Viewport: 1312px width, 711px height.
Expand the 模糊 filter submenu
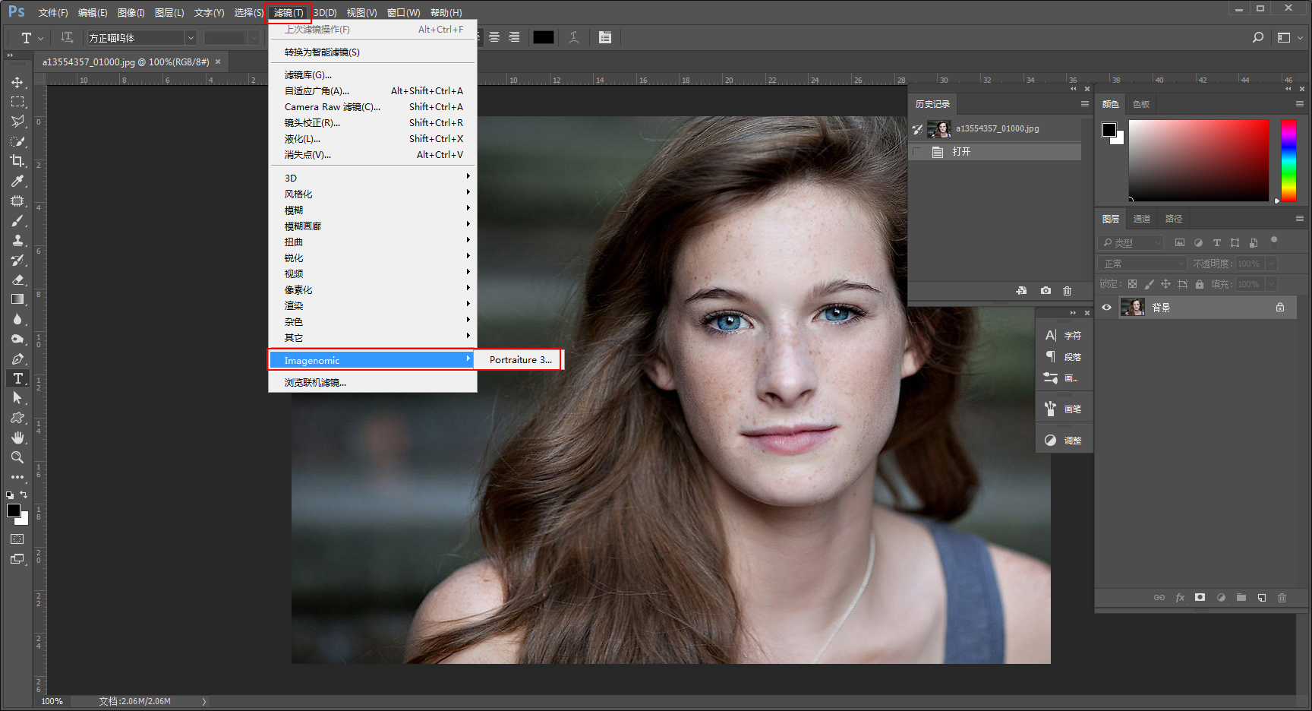click(373, 210)
